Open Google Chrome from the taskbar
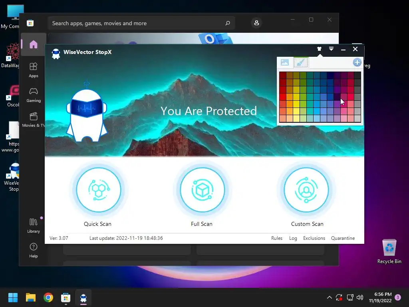Screen dimensions: 409x307 [x=48, y=297]
